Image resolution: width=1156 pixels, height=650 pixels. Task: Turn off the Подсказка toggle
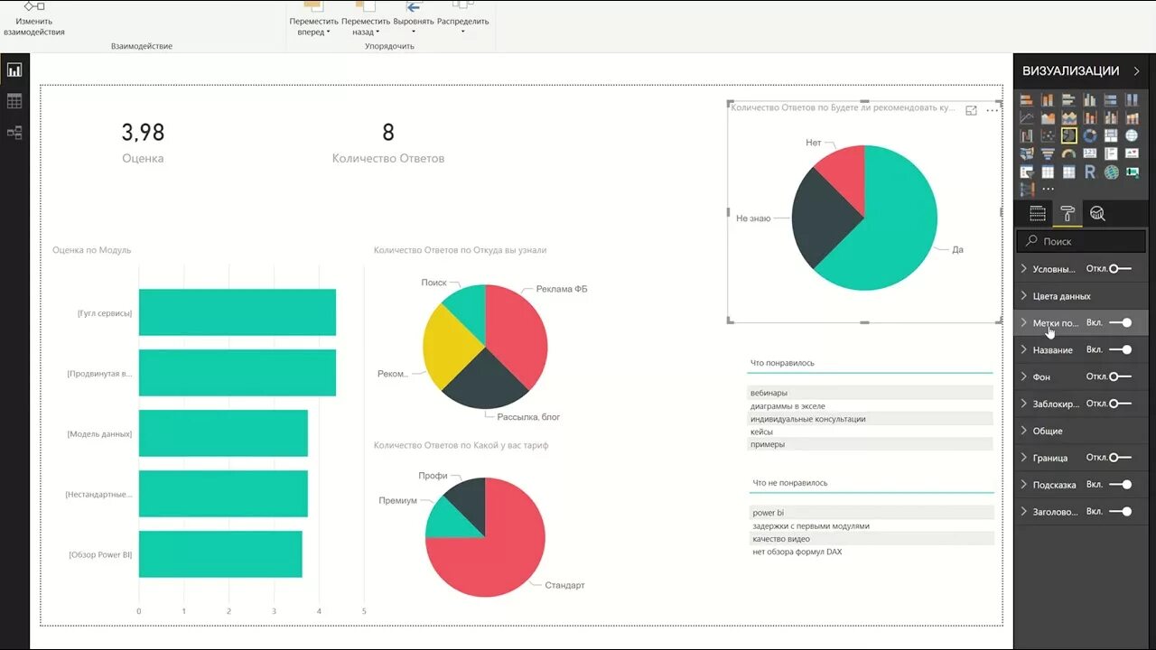click(1121, 485)
